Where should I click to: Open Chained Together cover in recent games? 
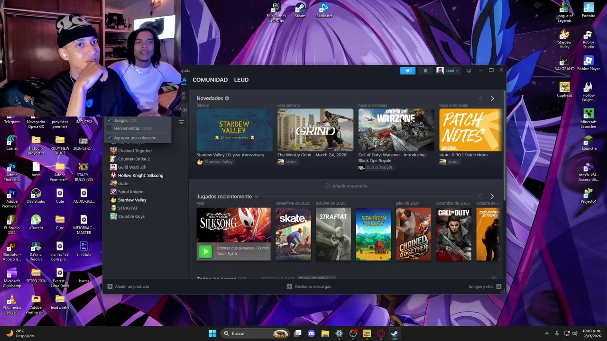pyautogui.click(x=414, y=234)
